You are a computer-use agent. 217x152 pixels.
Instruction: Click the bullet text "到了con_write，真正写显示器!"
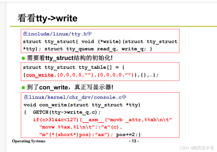click(x=70, y=87)
